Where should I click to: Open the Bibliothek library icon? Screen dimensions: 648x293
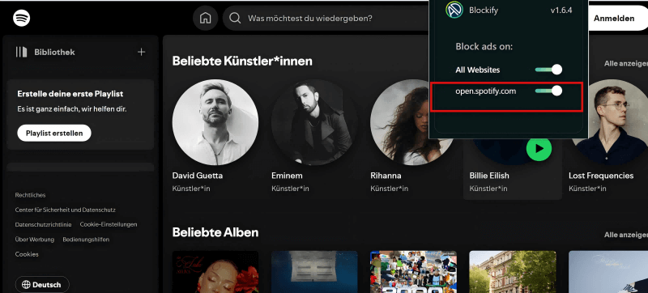click(22, 52)
